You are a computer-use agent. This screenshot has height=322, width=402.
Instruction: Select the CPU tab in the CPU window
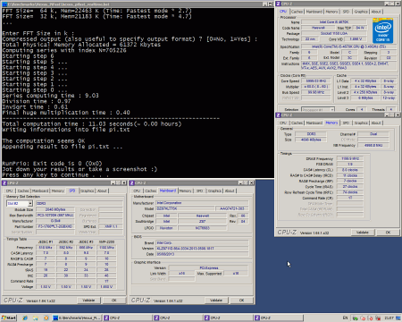pos(283,12)
